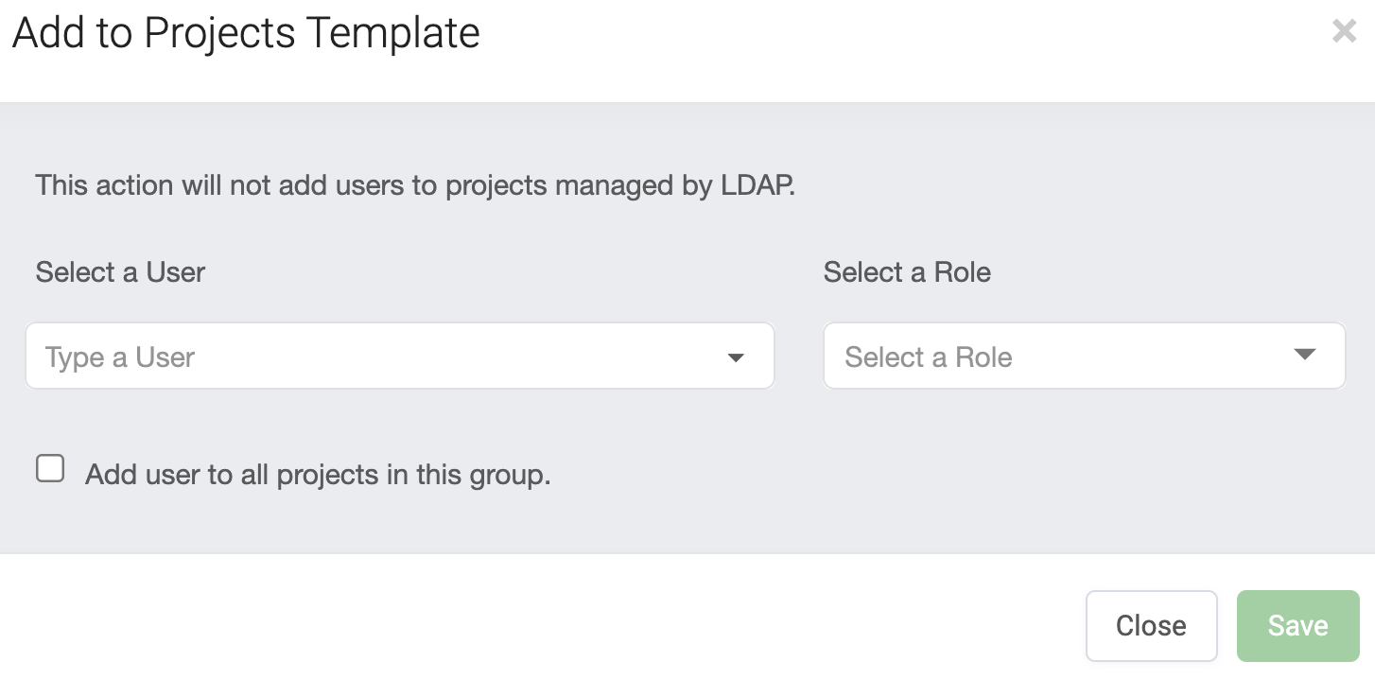Viewport: 1375px width, 679px height.
Task: Expand the Type a User combo box
Action: [x=400, y=356]
